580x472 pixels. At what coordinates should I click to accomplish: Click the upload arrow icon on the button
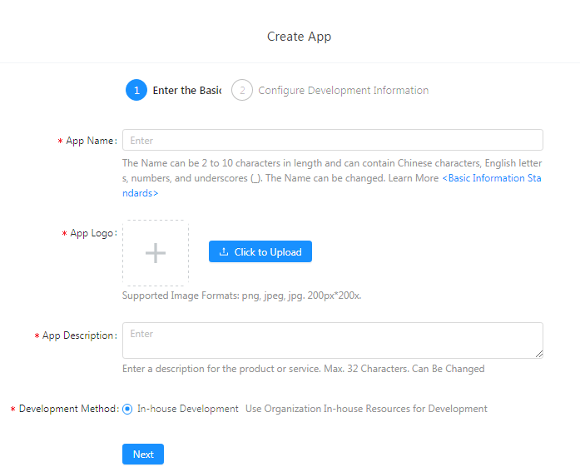[223, 252]
